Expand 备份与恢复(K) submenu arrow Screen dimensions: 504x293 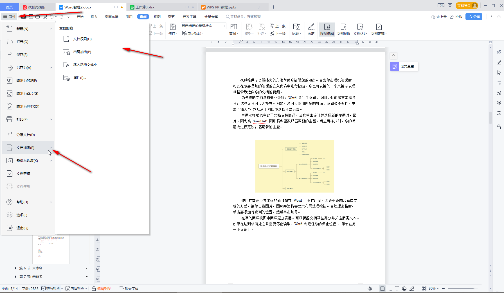51,161
